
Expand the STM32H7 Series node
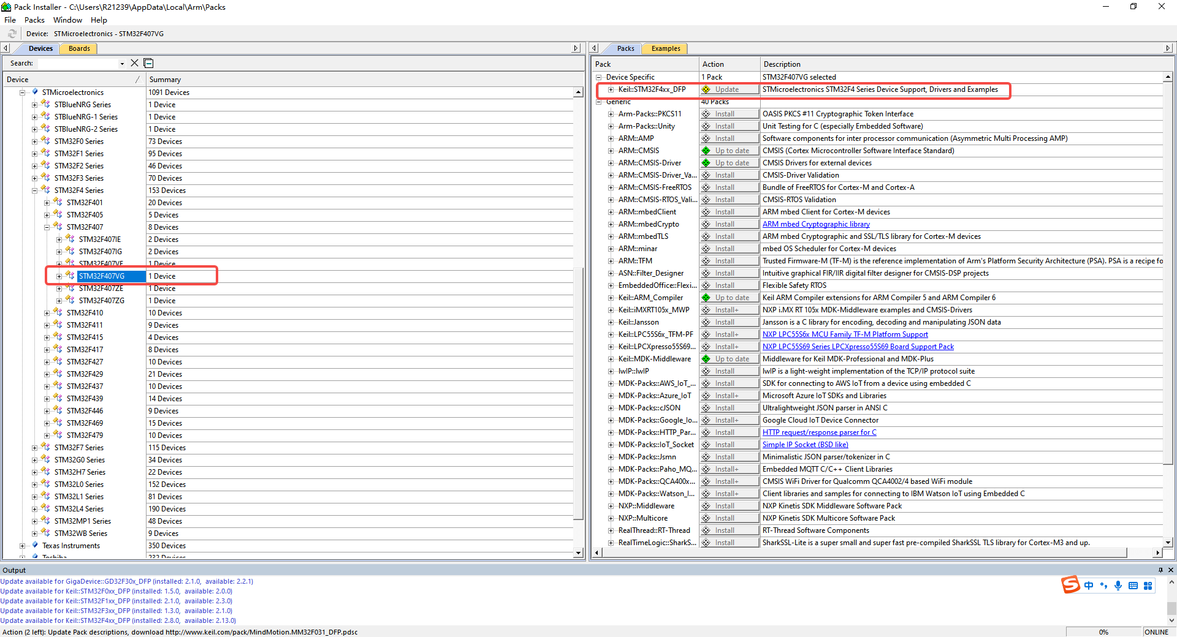pyautogui.click(x=34, y=472)
